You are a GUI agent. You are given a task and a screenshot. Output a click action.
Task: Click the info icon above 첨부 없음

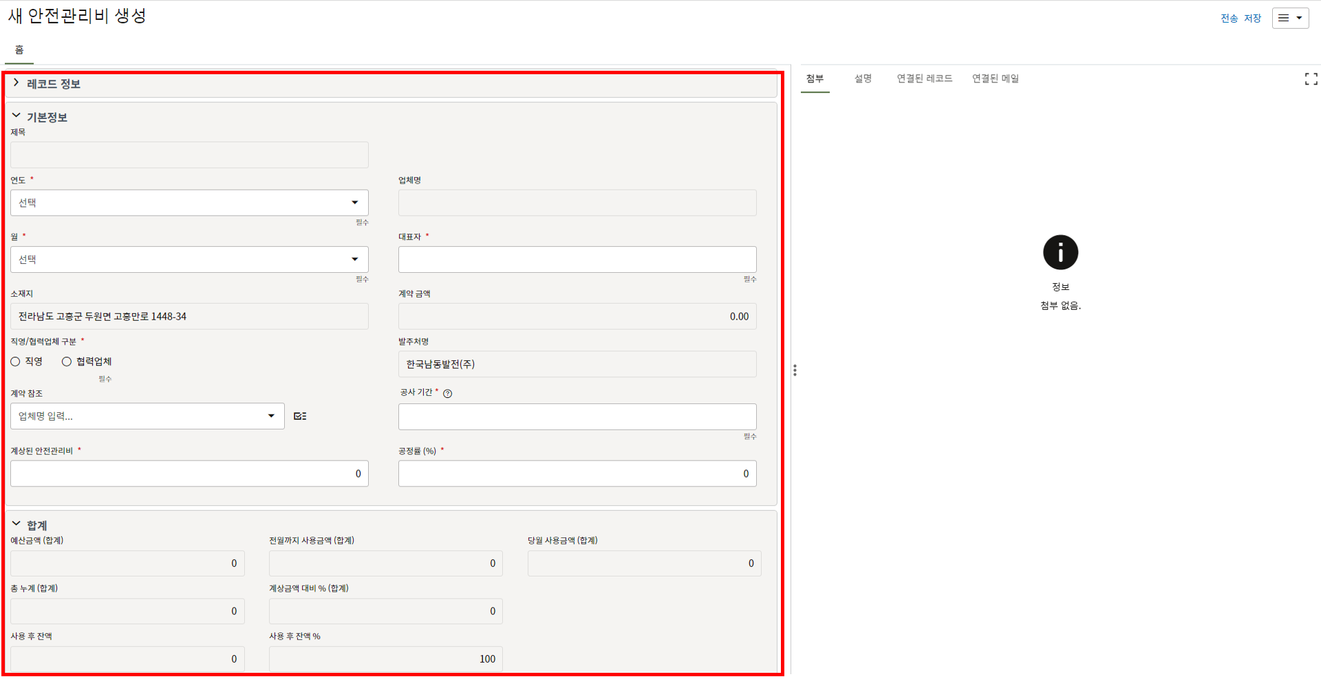(1060, 253)
